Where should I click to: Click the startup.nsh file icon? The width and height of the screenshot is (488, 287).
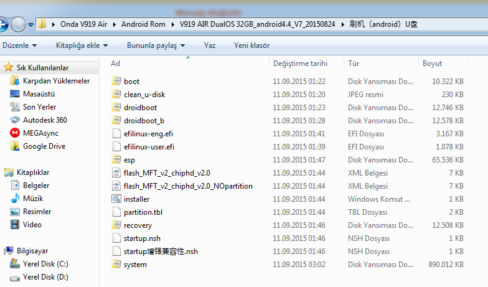116,238
